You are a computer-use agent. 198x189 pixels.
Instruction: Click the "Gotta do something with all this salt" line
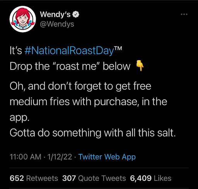pyautogui.click(x=93, y=133)
